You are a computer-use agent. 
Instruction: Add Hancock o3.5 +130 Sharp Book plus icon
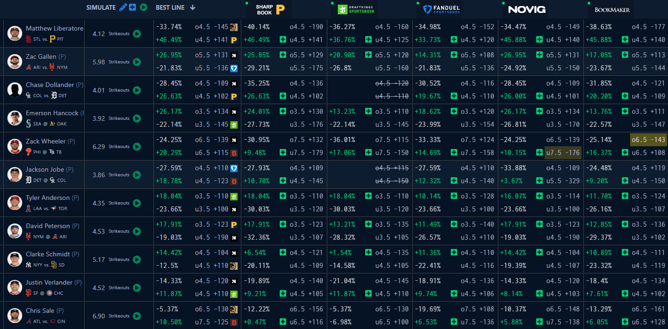click(x=283, y=112)
